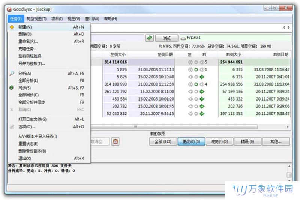Show the 更改(G) (5) changes filter
Screen dimensions: 300x200
(x=191, y=141)
